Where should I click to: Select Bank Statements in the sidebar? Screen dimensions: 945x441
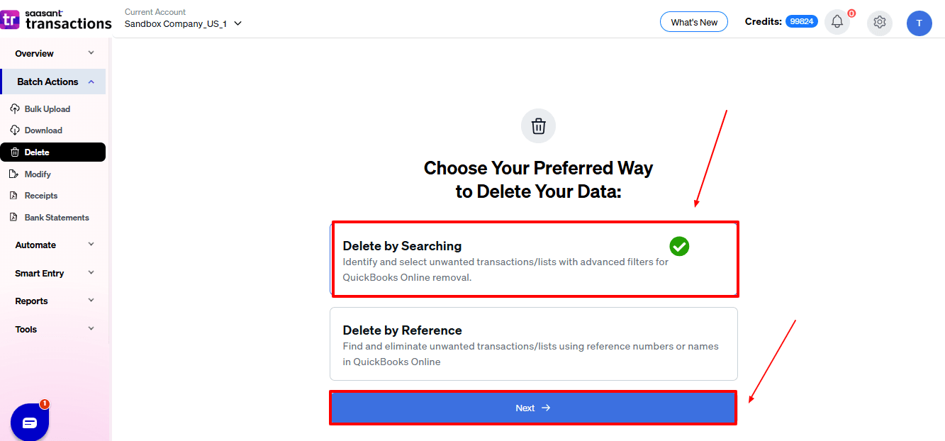(16, 217)
